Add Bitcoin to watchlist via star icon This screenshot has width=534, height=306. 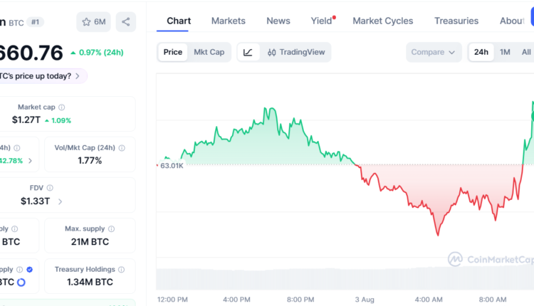click(x=93, y=22)
